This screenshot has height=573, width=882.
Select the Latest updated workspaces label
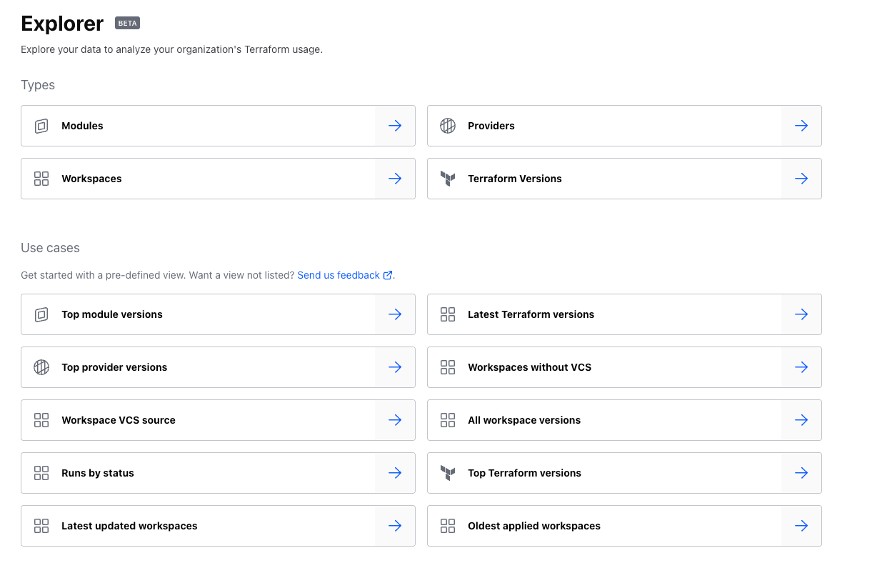129,526
